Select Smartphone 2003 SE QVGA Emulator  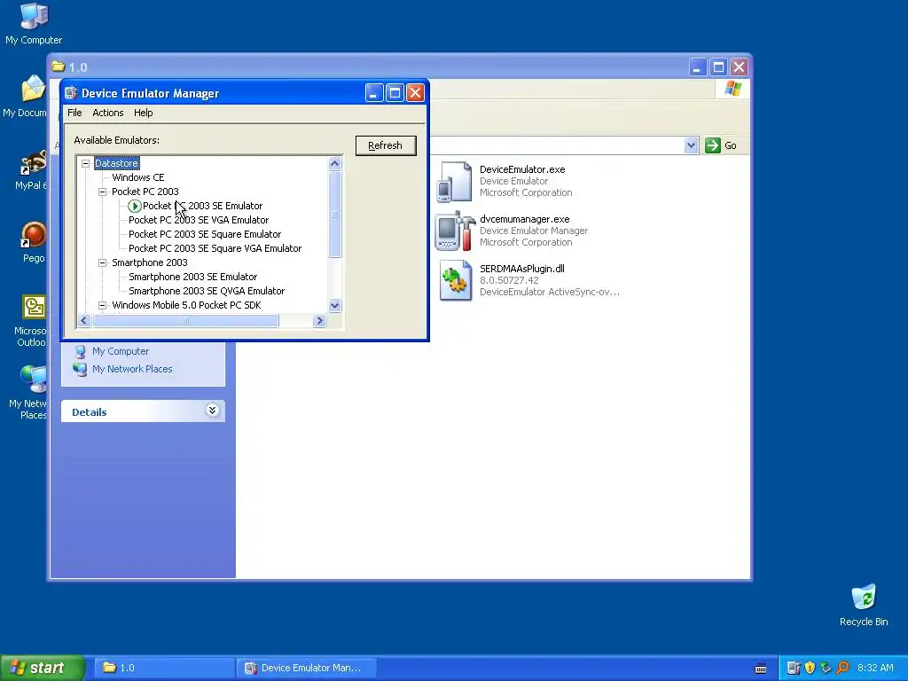(207, 291)
